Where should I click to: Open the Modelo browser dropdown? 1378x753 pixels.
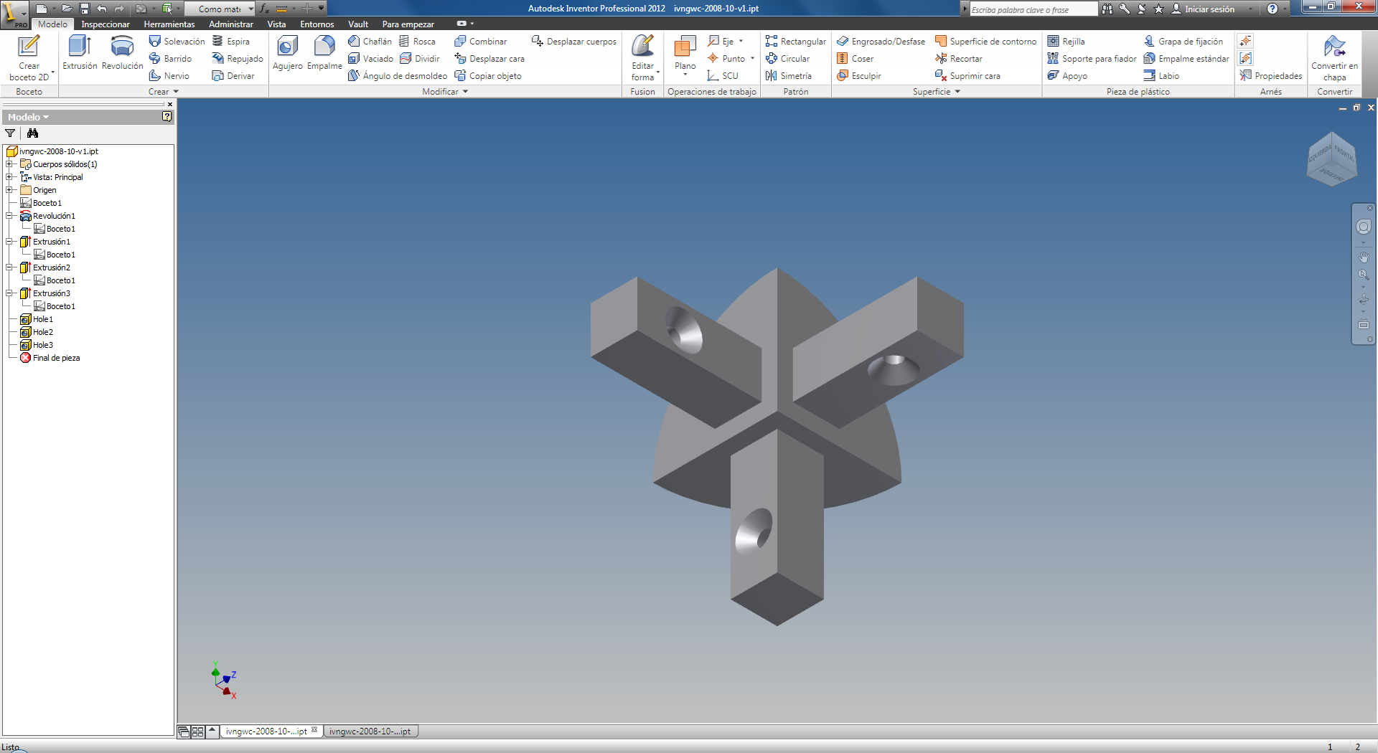click(29, 117)
